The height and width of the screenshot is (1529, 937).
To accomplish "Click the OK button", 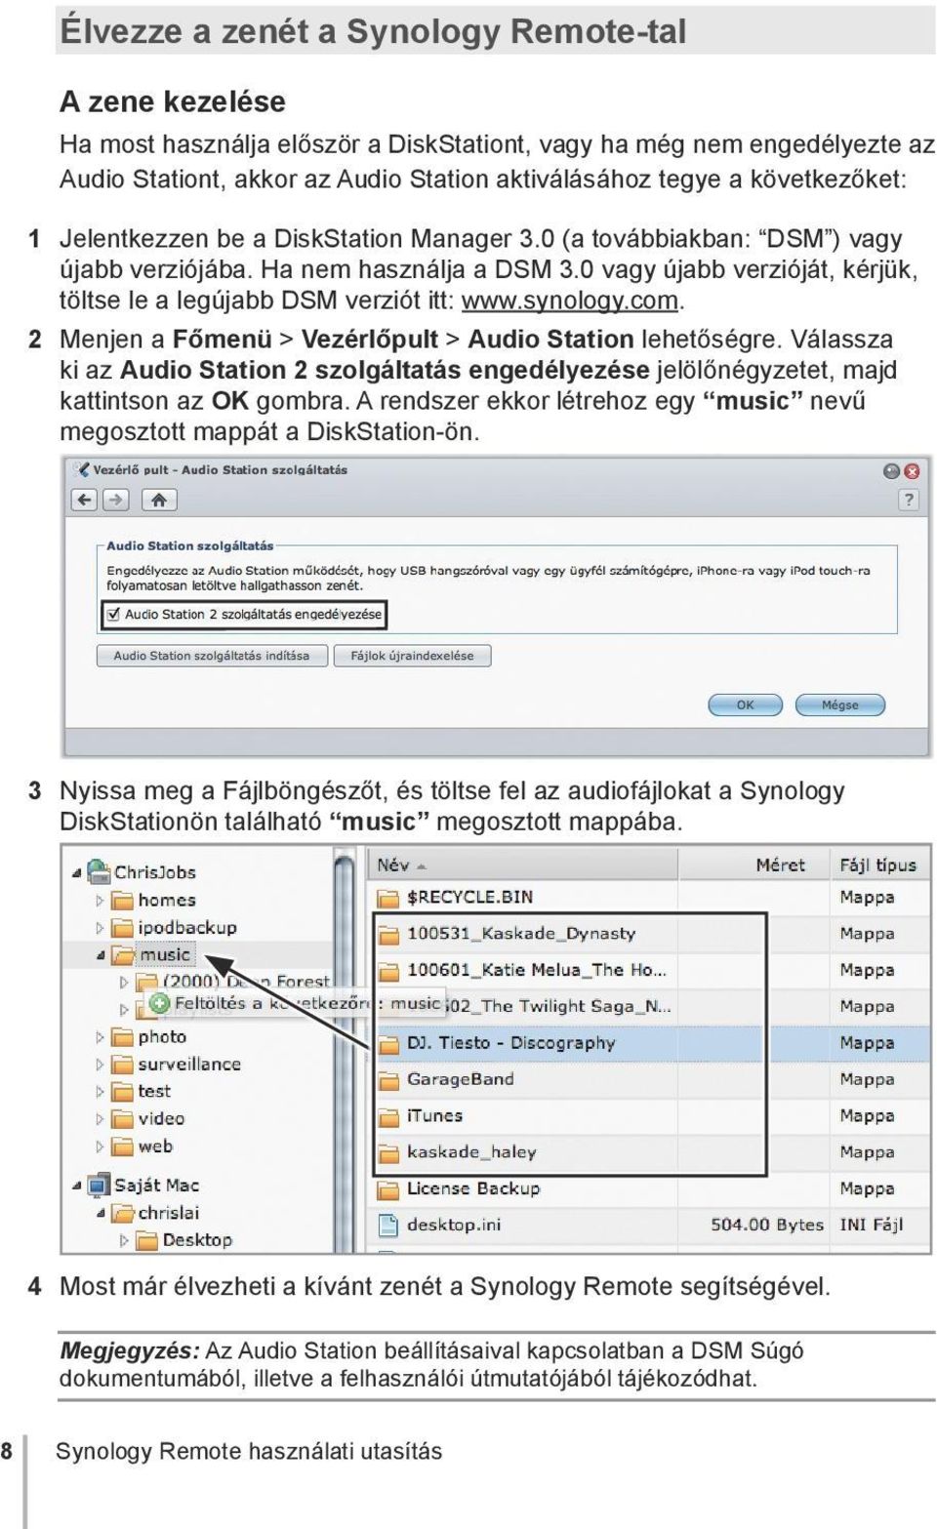I will [745, 704].
